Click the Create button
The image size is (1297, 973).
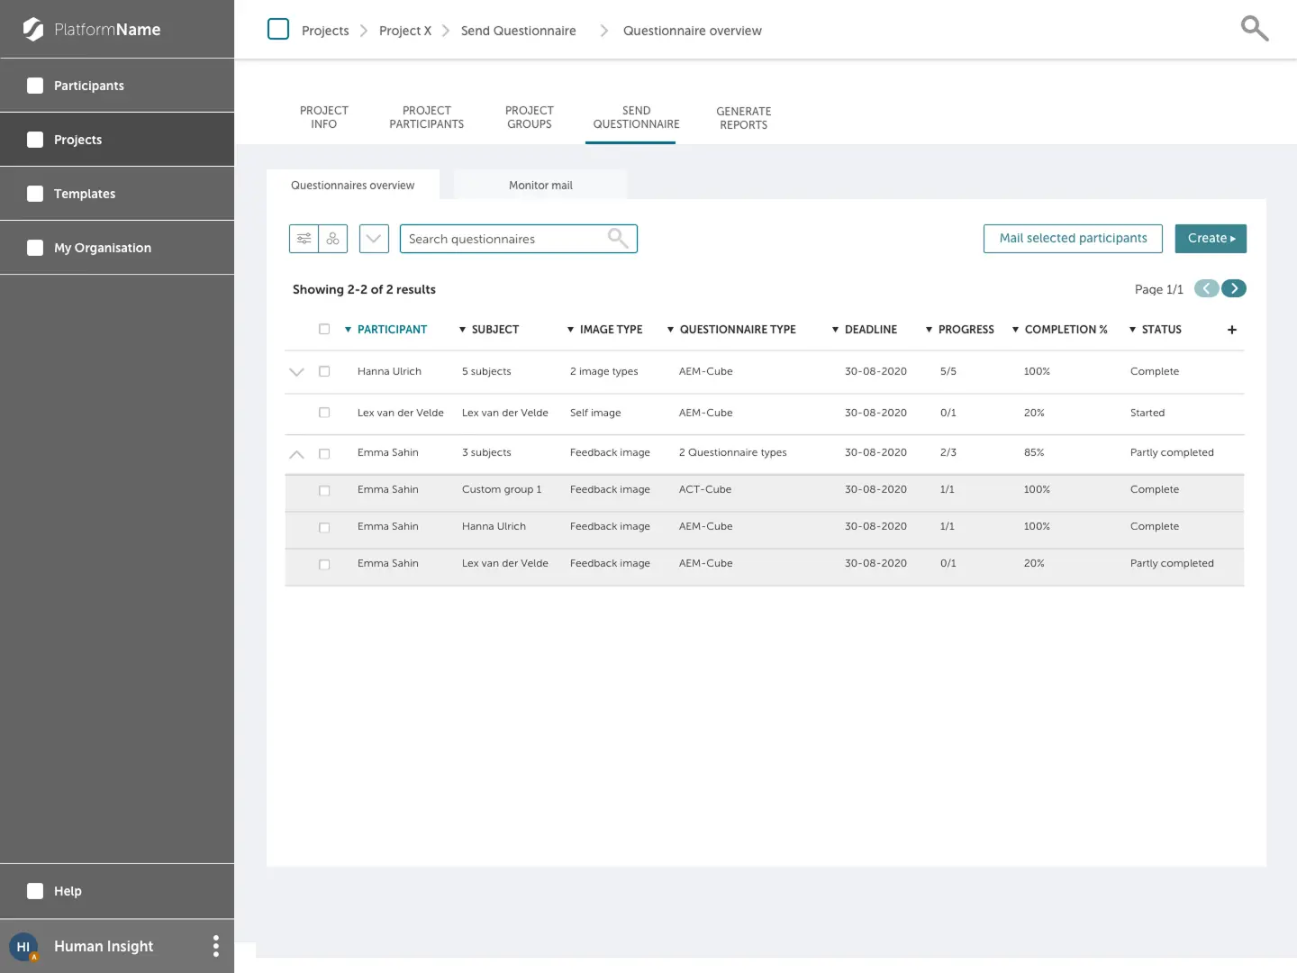coord(1211,239)
